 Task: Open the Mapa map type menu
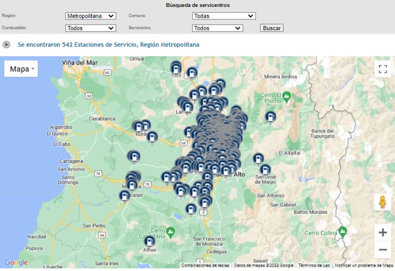click(x=21, y=69)
